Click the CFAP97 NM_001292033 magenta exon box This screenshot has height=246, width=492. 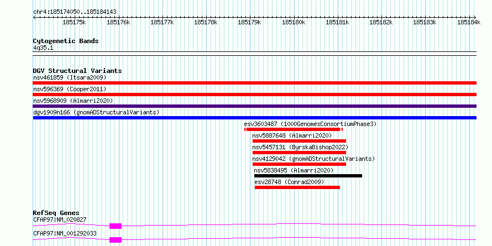(x=116, y=240)
